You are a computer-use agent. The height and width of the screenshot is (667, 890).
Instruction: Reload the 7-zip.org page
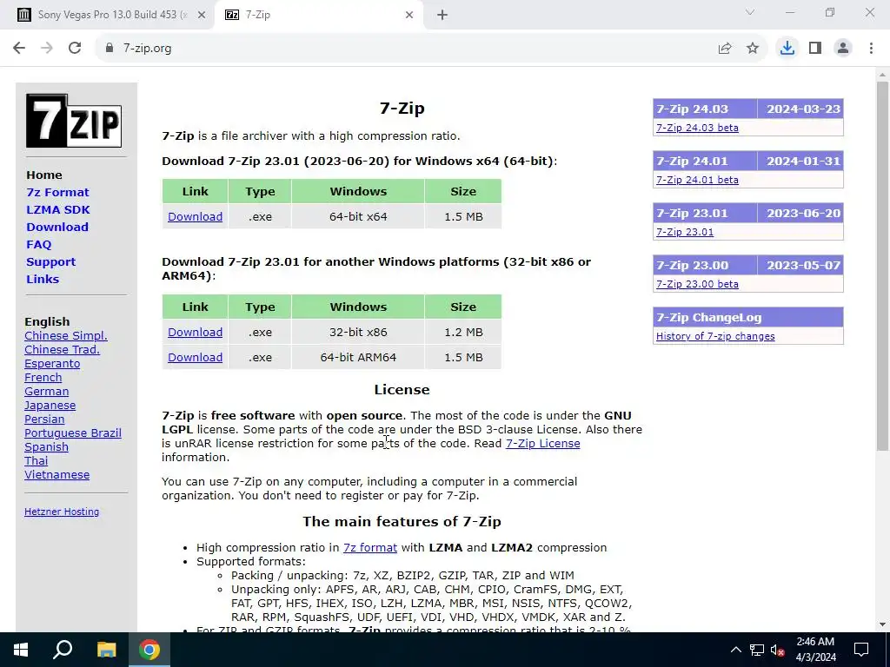pyautogui.click(x=75, y=49)
